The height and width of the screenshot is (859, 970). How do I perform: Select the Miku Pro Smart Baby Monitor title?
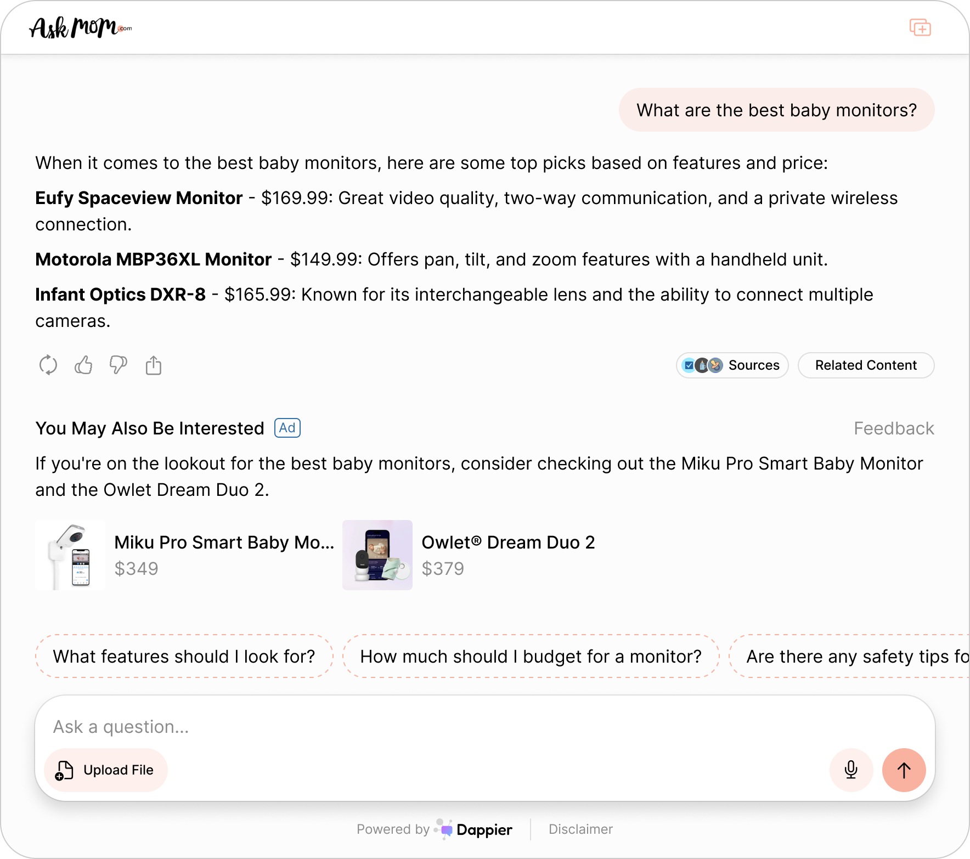pyautogui.click(x=224, y=542)
